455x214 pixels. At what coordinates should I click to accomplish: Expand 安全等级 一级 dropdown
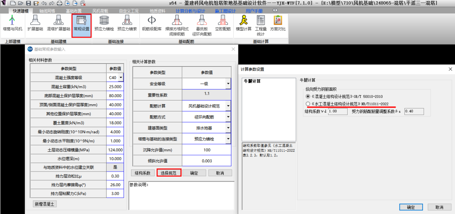click(x=228, y=84)
